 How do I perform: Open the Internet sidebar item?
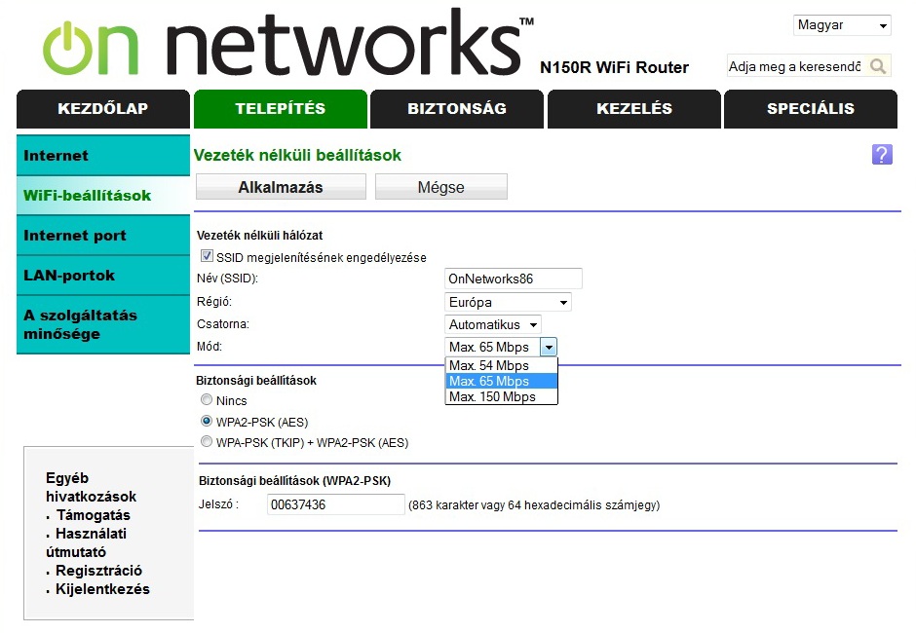[103, 156]
